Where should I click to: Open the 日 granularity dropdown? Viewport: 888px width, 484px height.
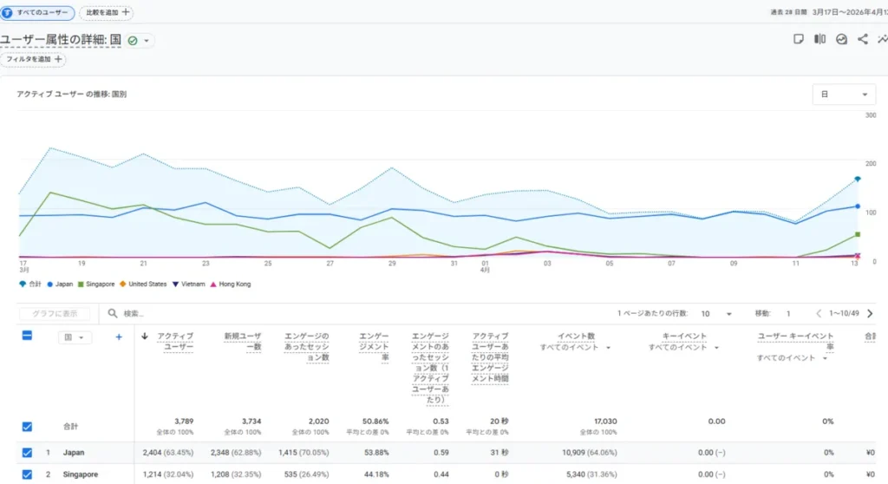tap(843, 95)
